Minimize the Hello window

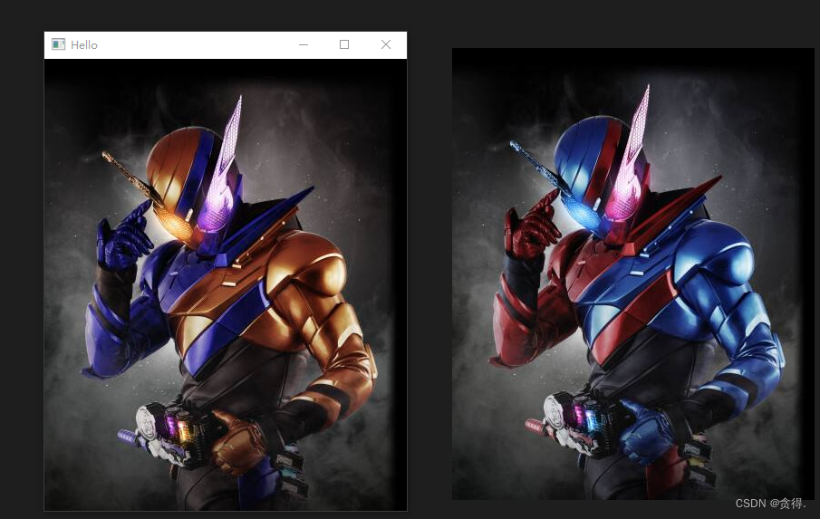304,45
